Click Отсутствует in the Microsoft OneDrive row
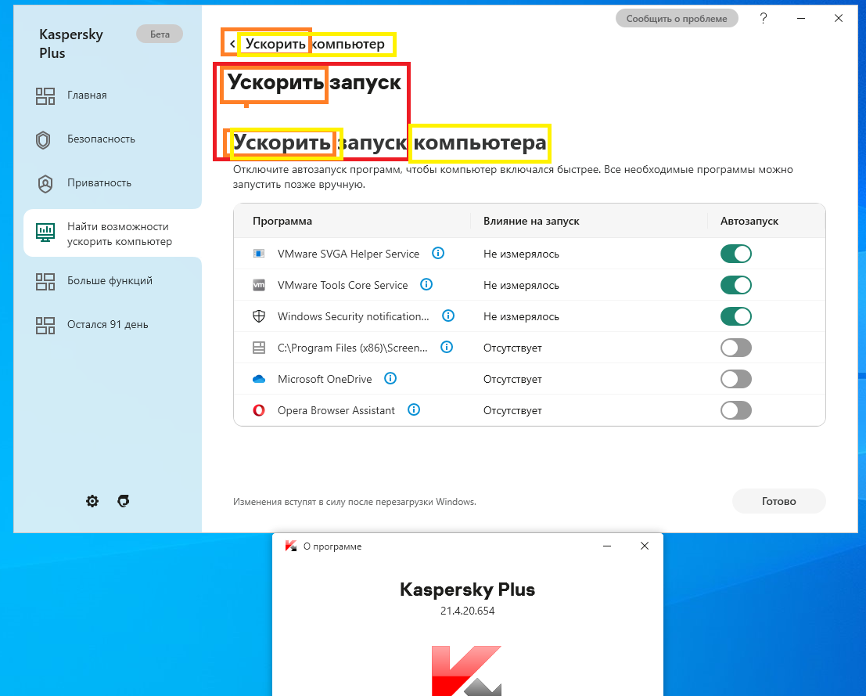Image resolution: width=866 pixels, height=696 pixels. 512,379
